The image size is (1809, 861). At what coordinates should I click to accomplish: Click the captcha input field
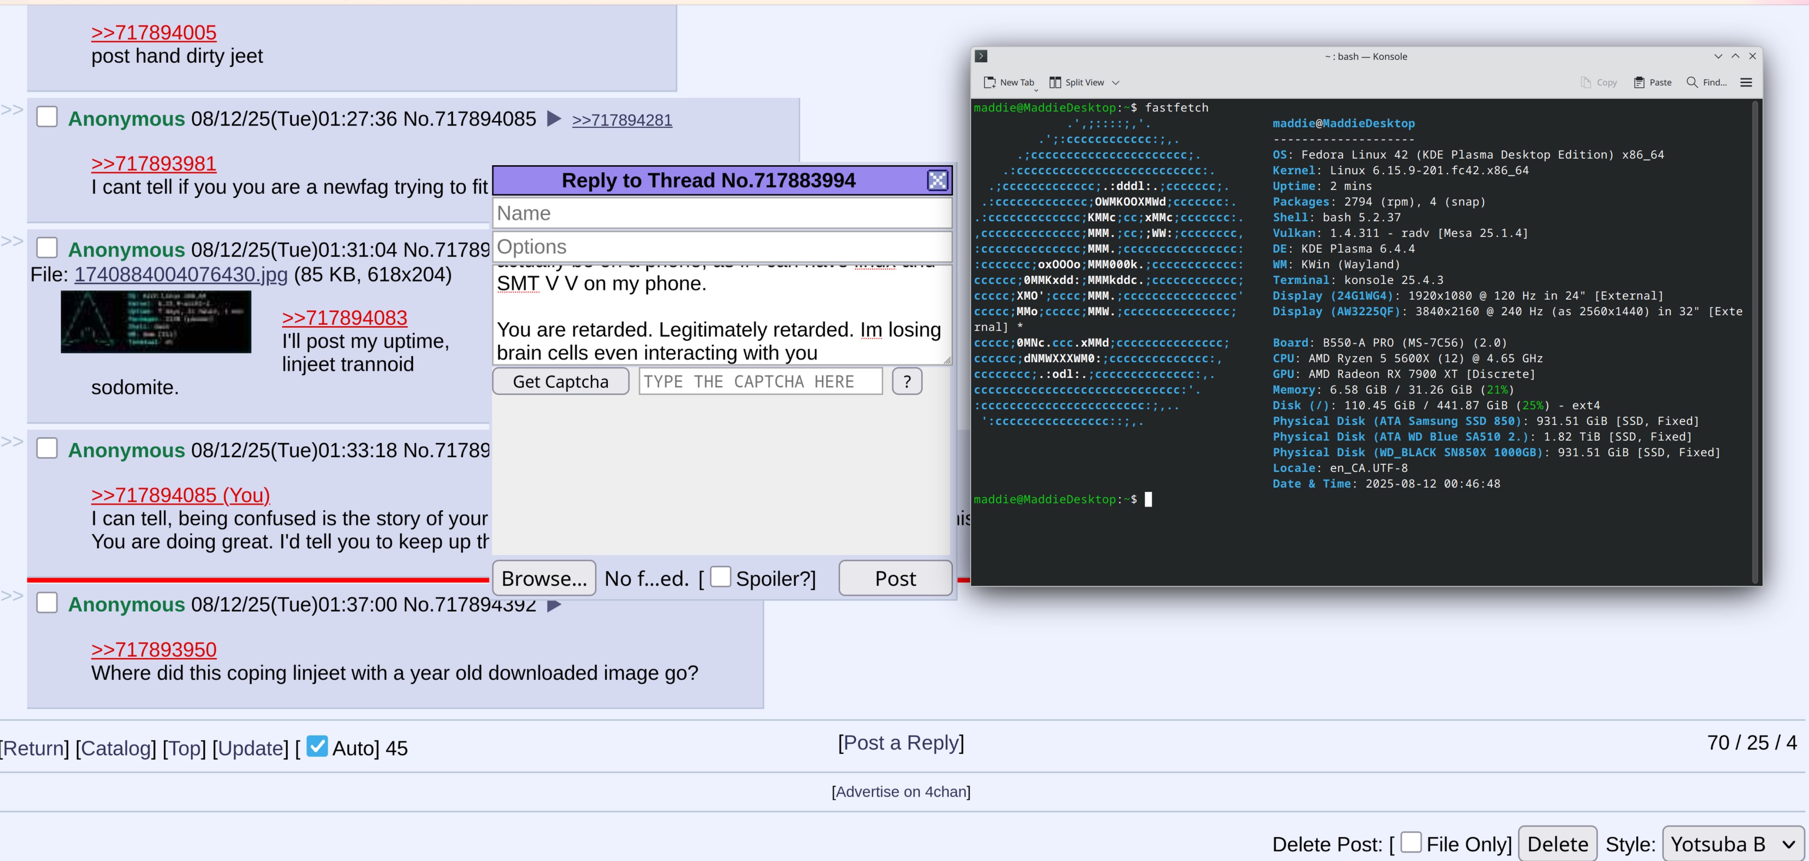tap(761, 381)
